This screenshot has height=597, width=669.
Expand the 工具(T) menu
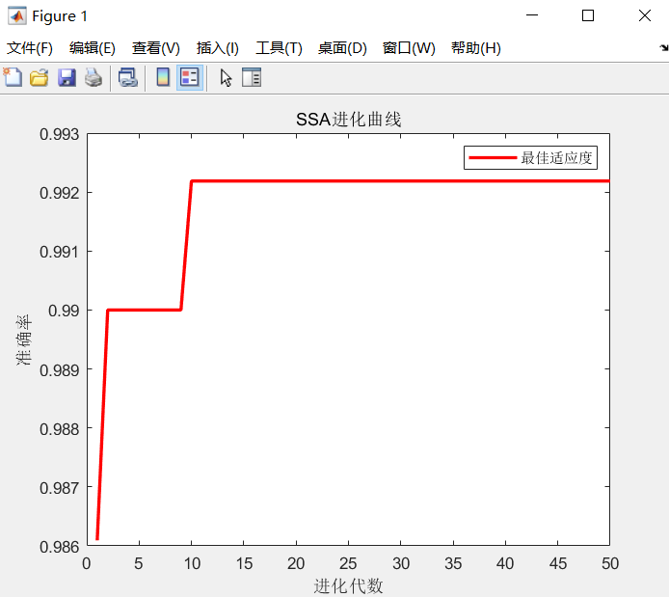tap(279, 48)
